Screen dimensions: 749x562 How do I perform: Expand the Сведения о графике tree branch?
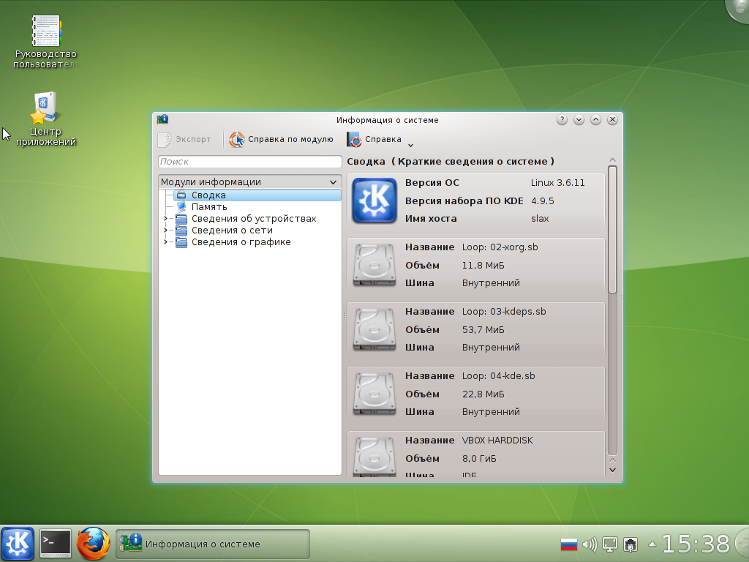pos(166,241)
